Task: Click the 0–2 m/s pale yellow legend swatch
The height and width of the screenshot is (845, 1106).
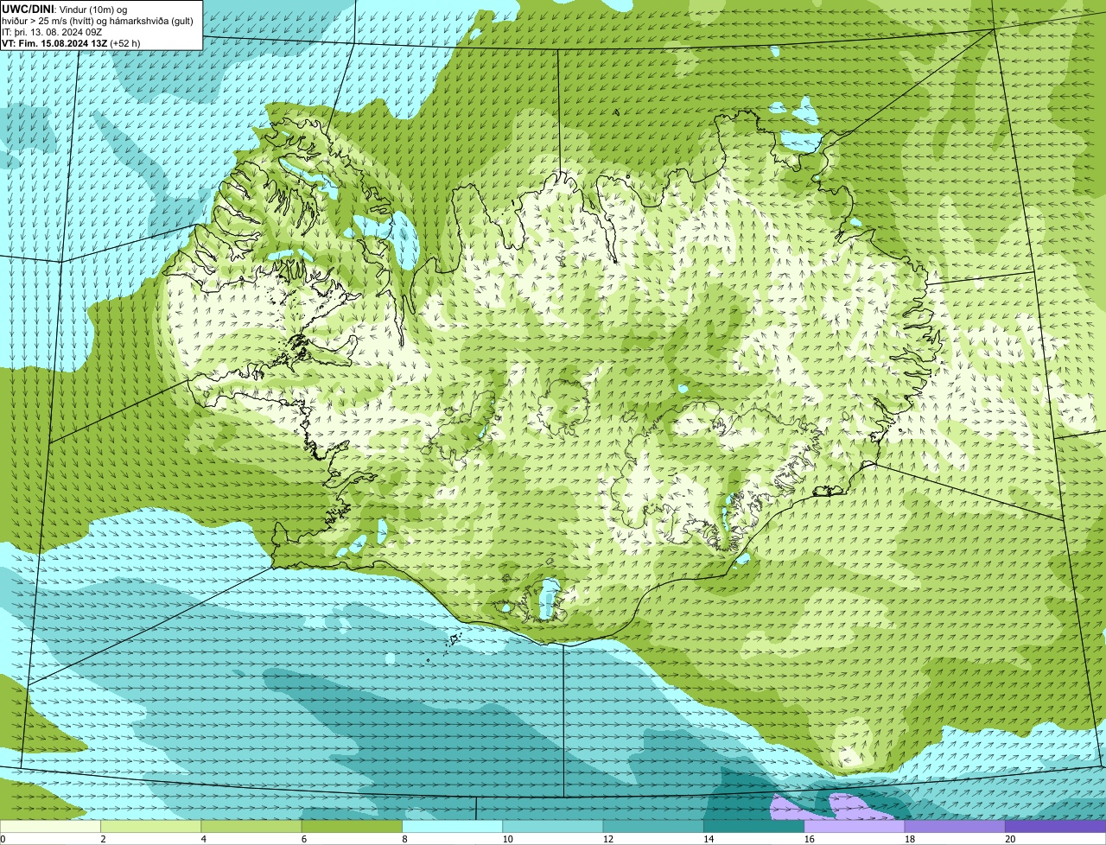Action: (x=50, y=826)
